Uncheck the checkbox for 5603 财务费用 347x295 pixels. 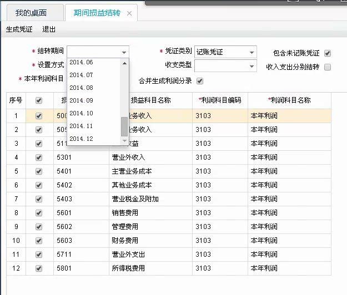[x=39, y=241]
